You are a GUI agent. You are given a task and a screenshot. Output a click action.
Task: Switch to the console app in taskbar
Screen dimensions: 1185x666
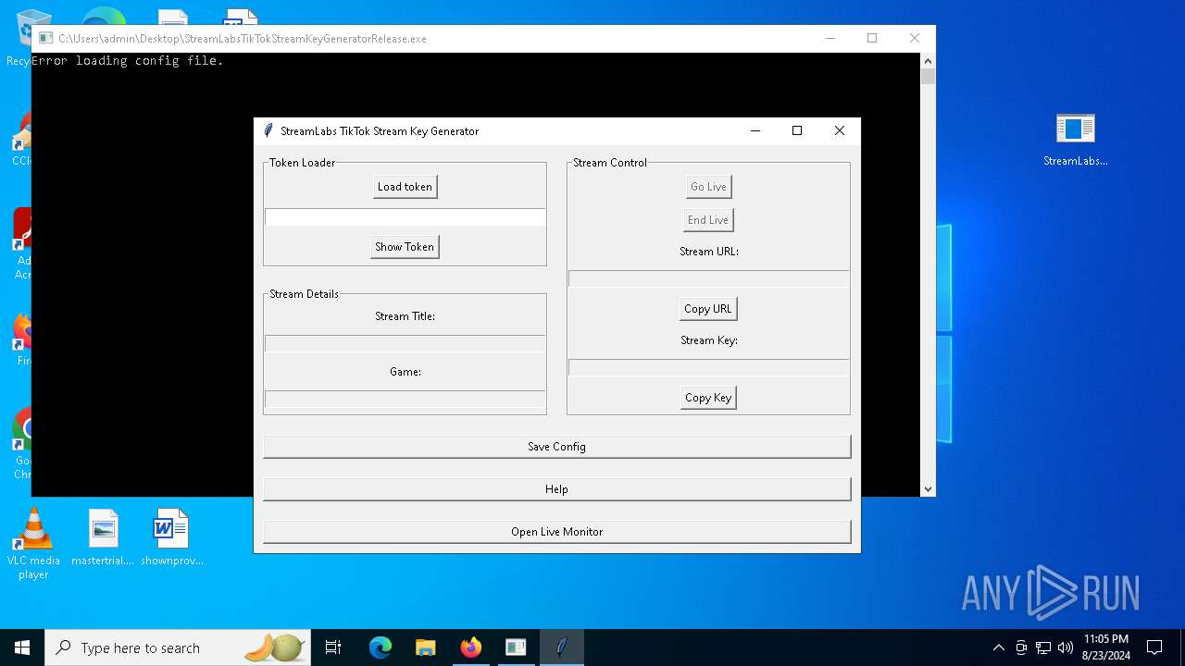pos(516,647)
